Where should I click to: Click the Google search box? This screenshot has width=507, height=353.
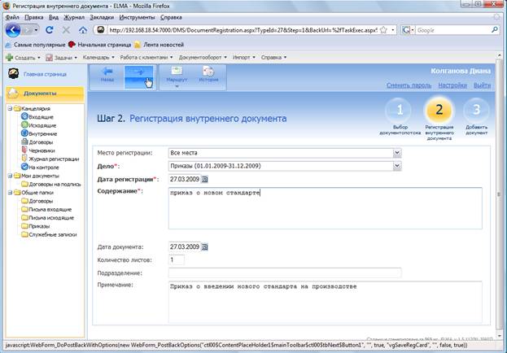[452, 30]
